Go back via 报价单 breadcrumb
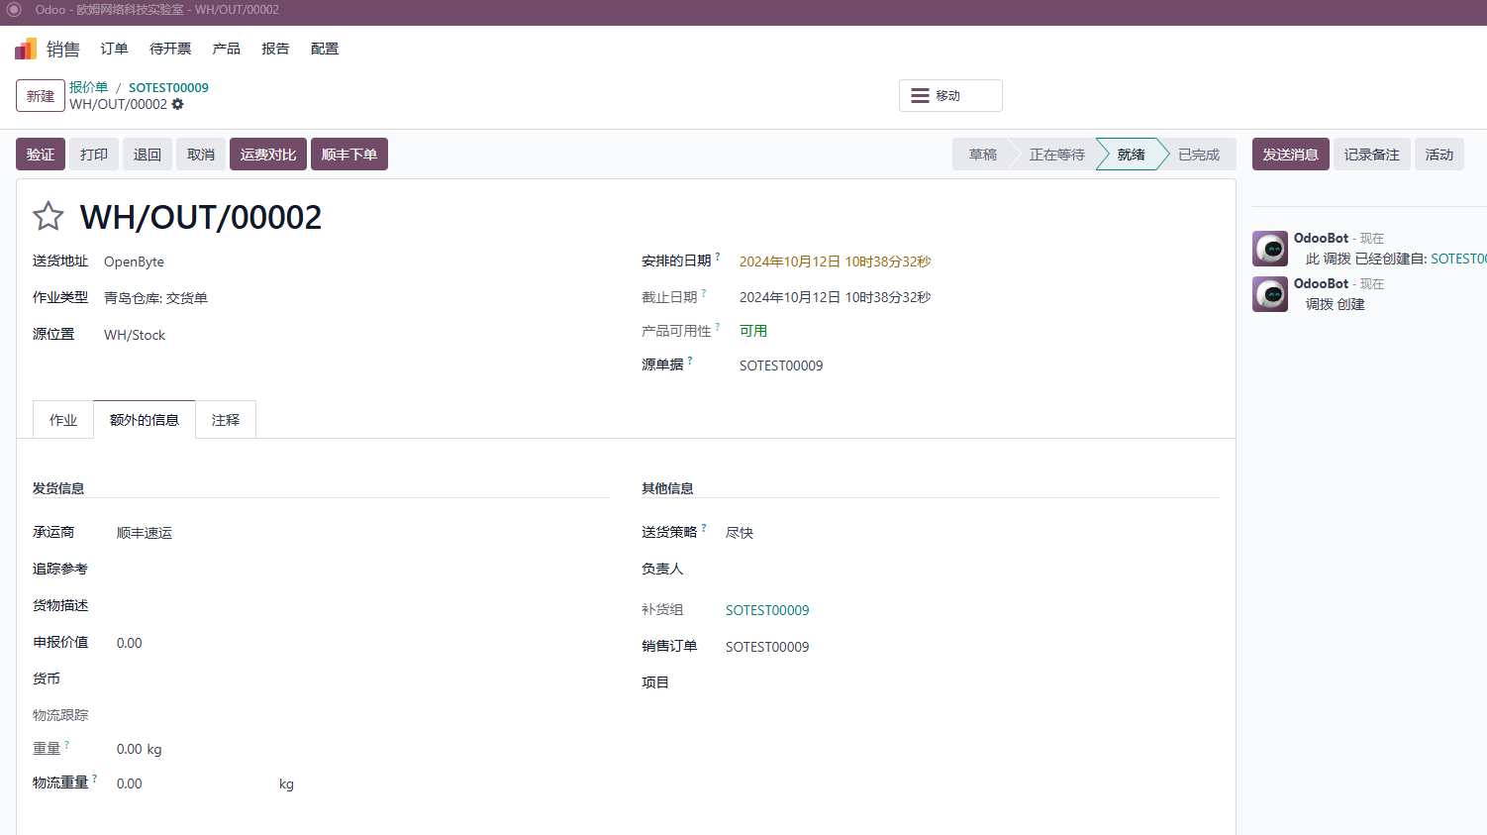Image resolution: width=1487 pixels, height=835 pixels. point(88,87)
